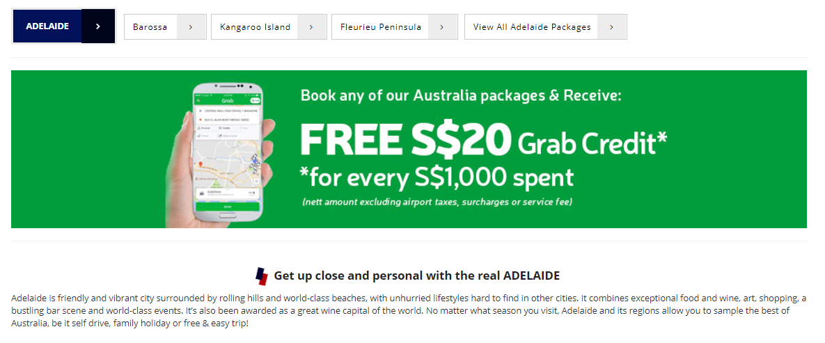Go to Kangaroo Island packages
The width and height of the screenshot is (825, 343).
(255, 27)
